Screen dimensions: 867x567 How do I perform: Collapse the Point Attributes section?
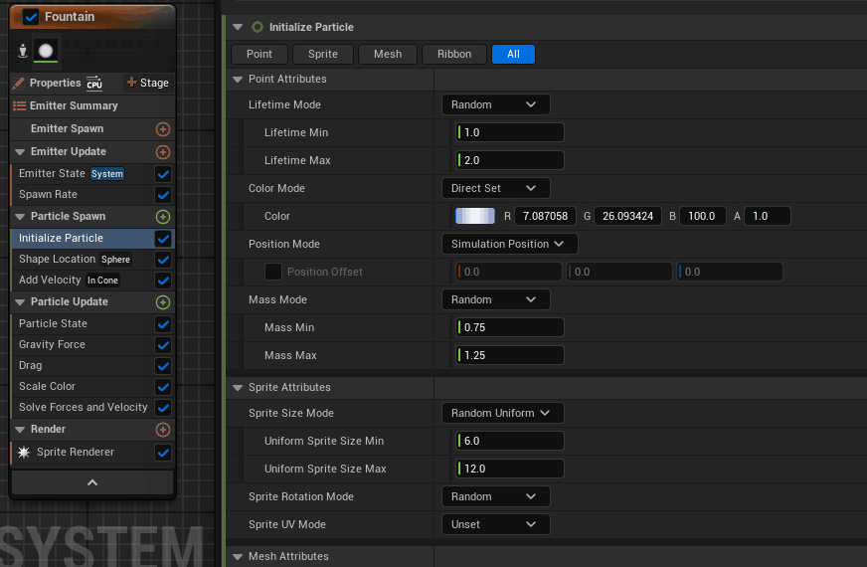238,80
